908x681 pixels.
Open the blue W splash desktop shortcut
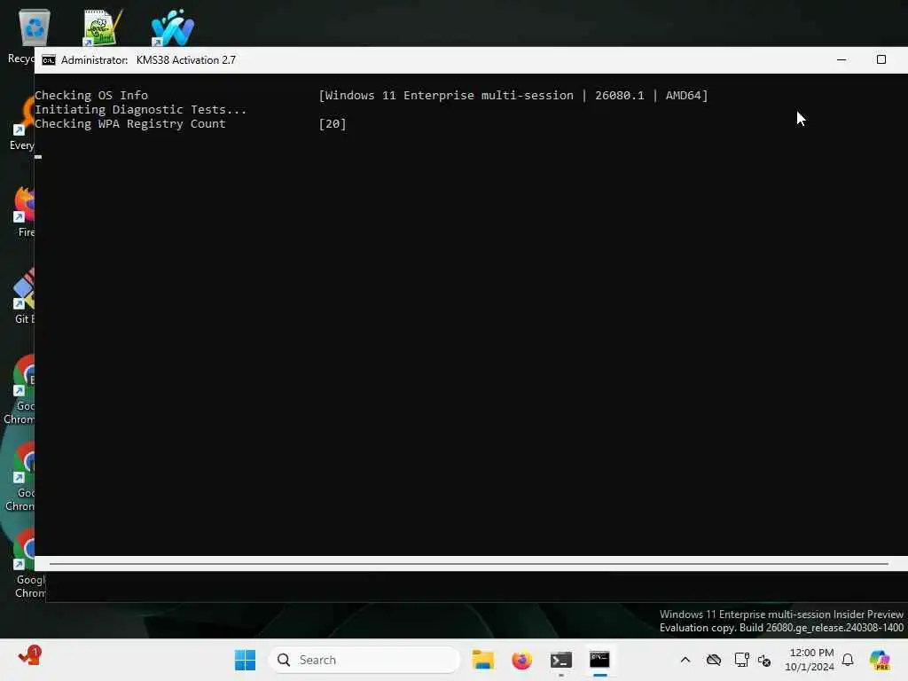172,27
